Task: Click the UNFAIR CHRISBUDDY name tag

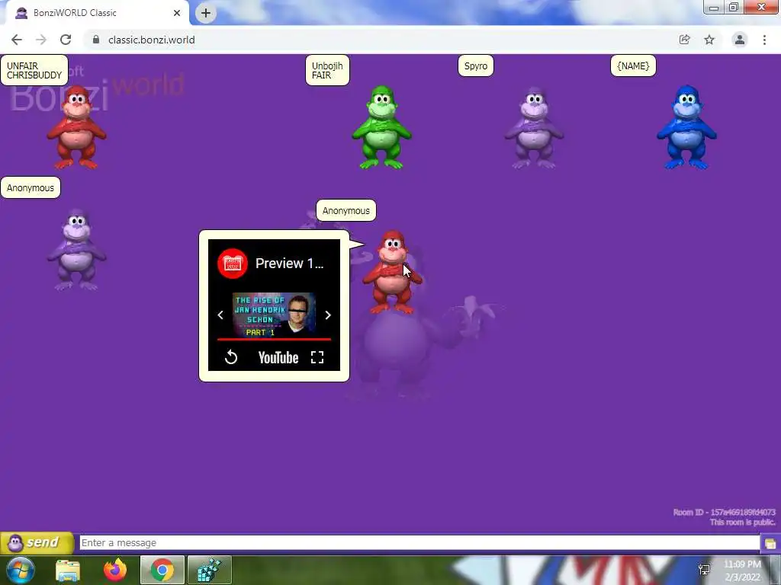Action: pyautogui.click(x=34, y=70)
